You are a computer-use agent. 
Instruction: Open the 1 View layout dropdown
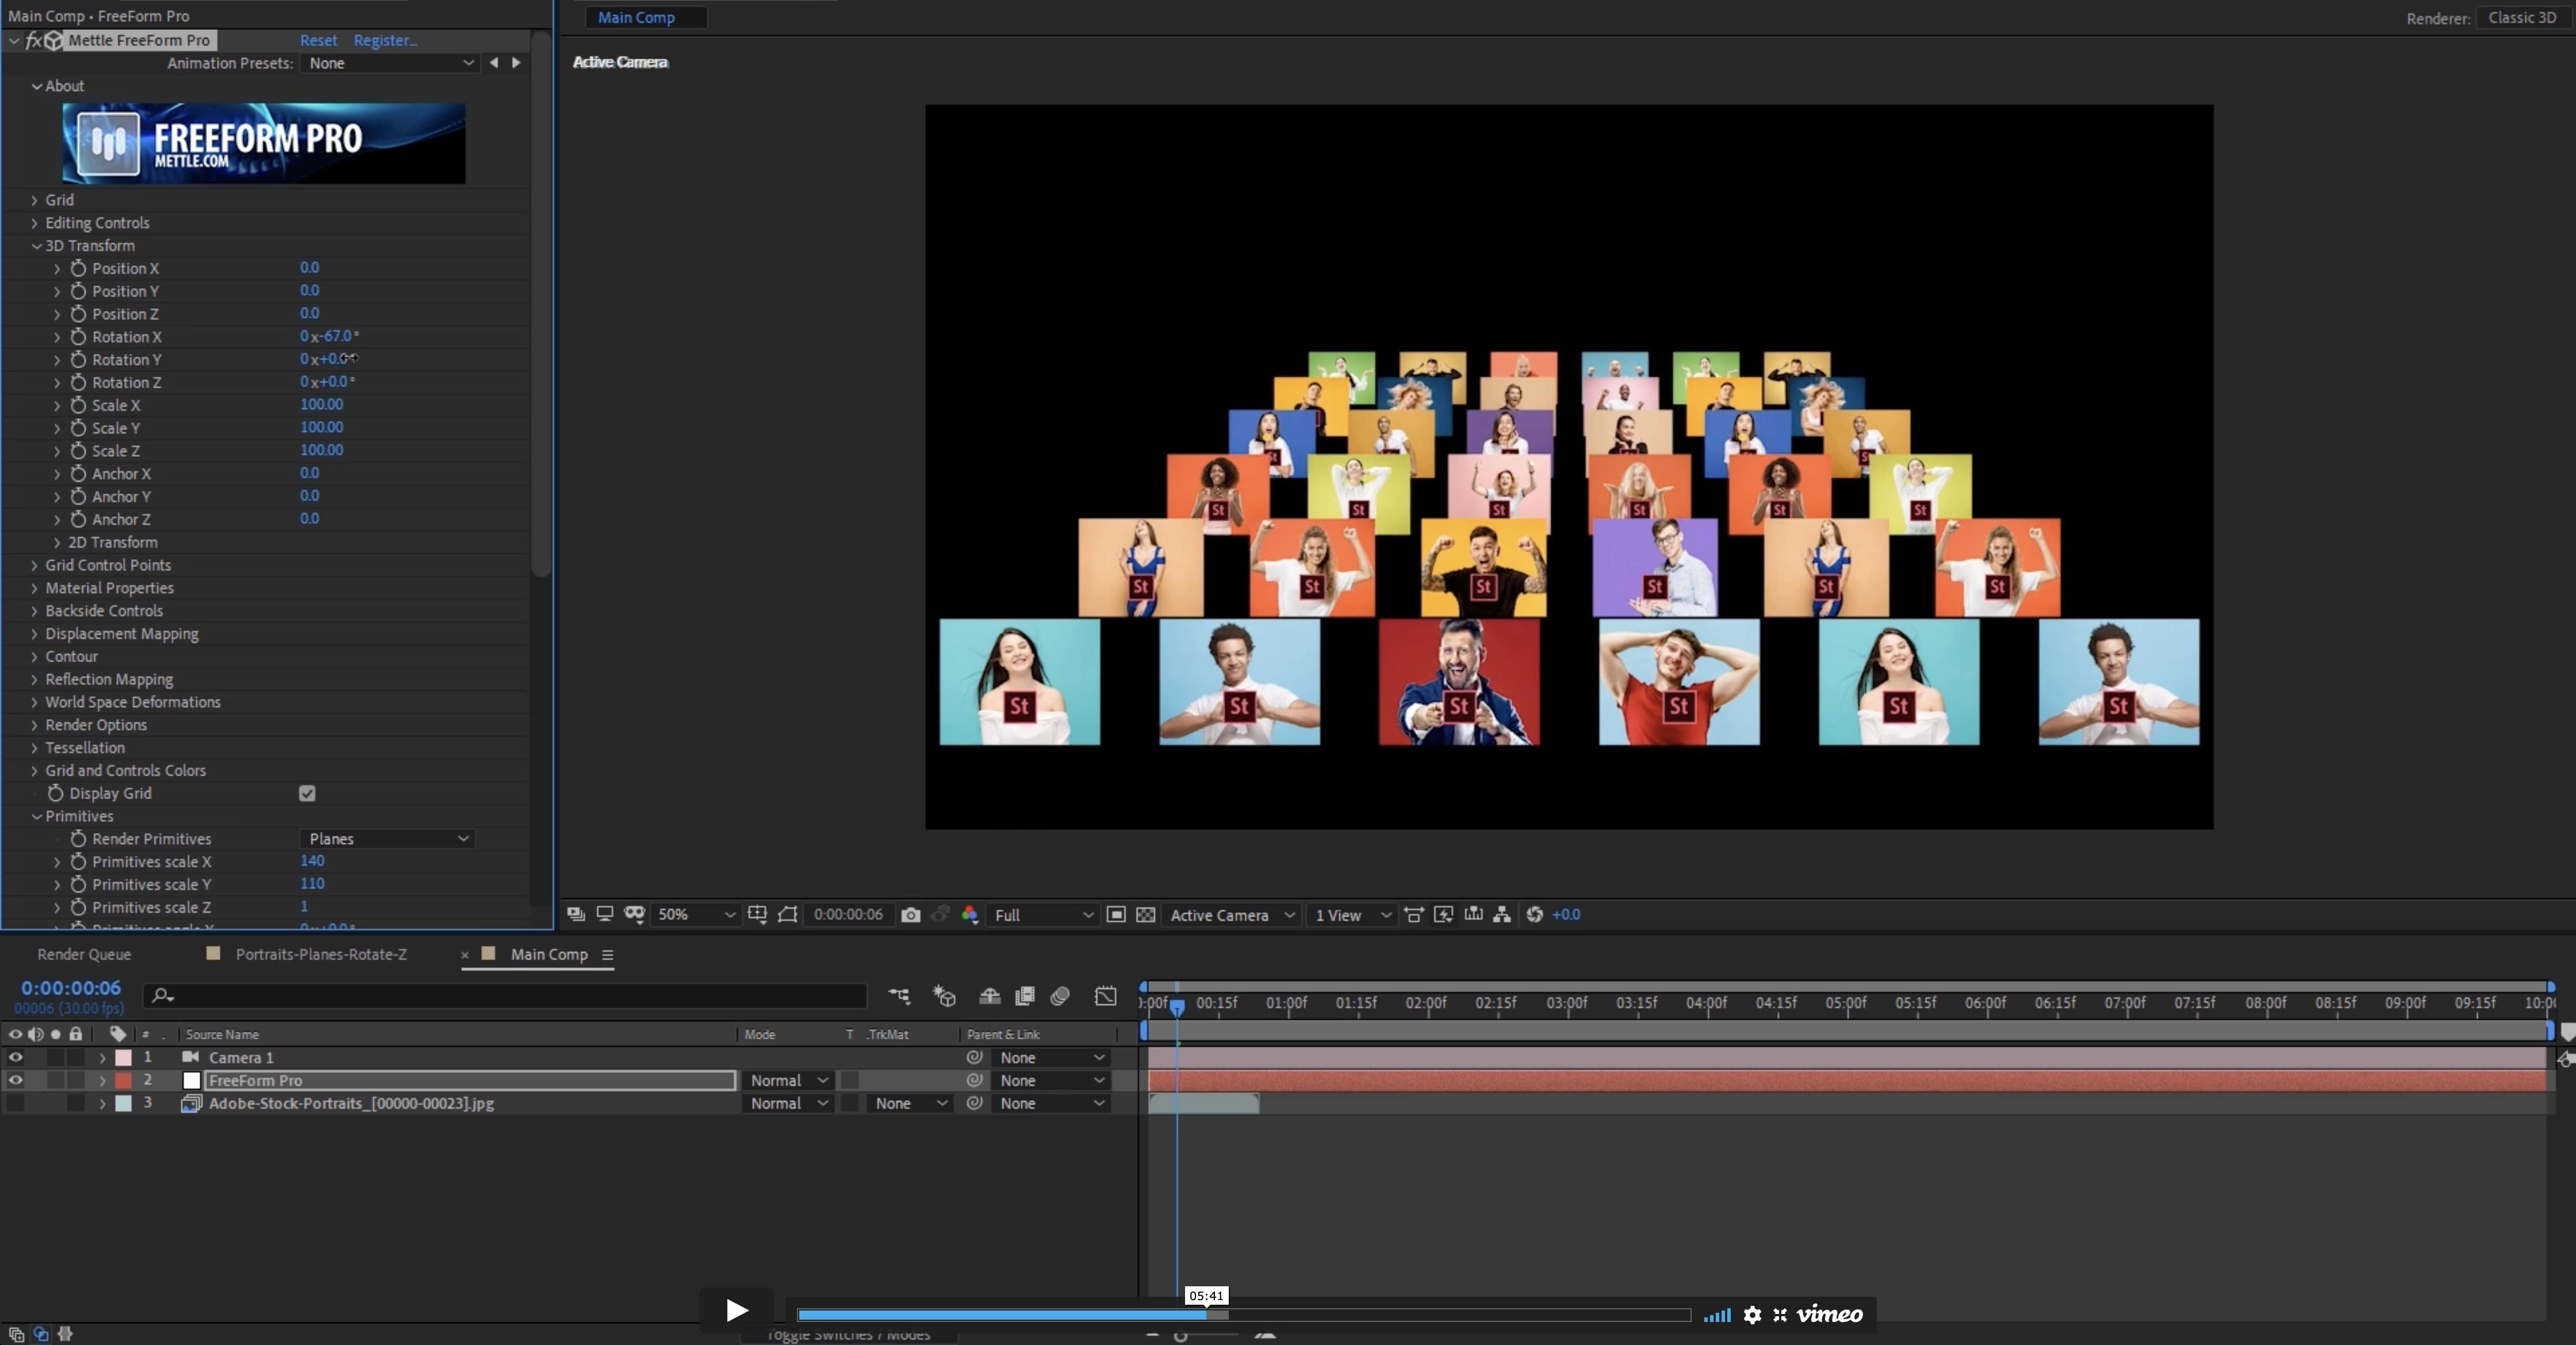[1352, 915]
